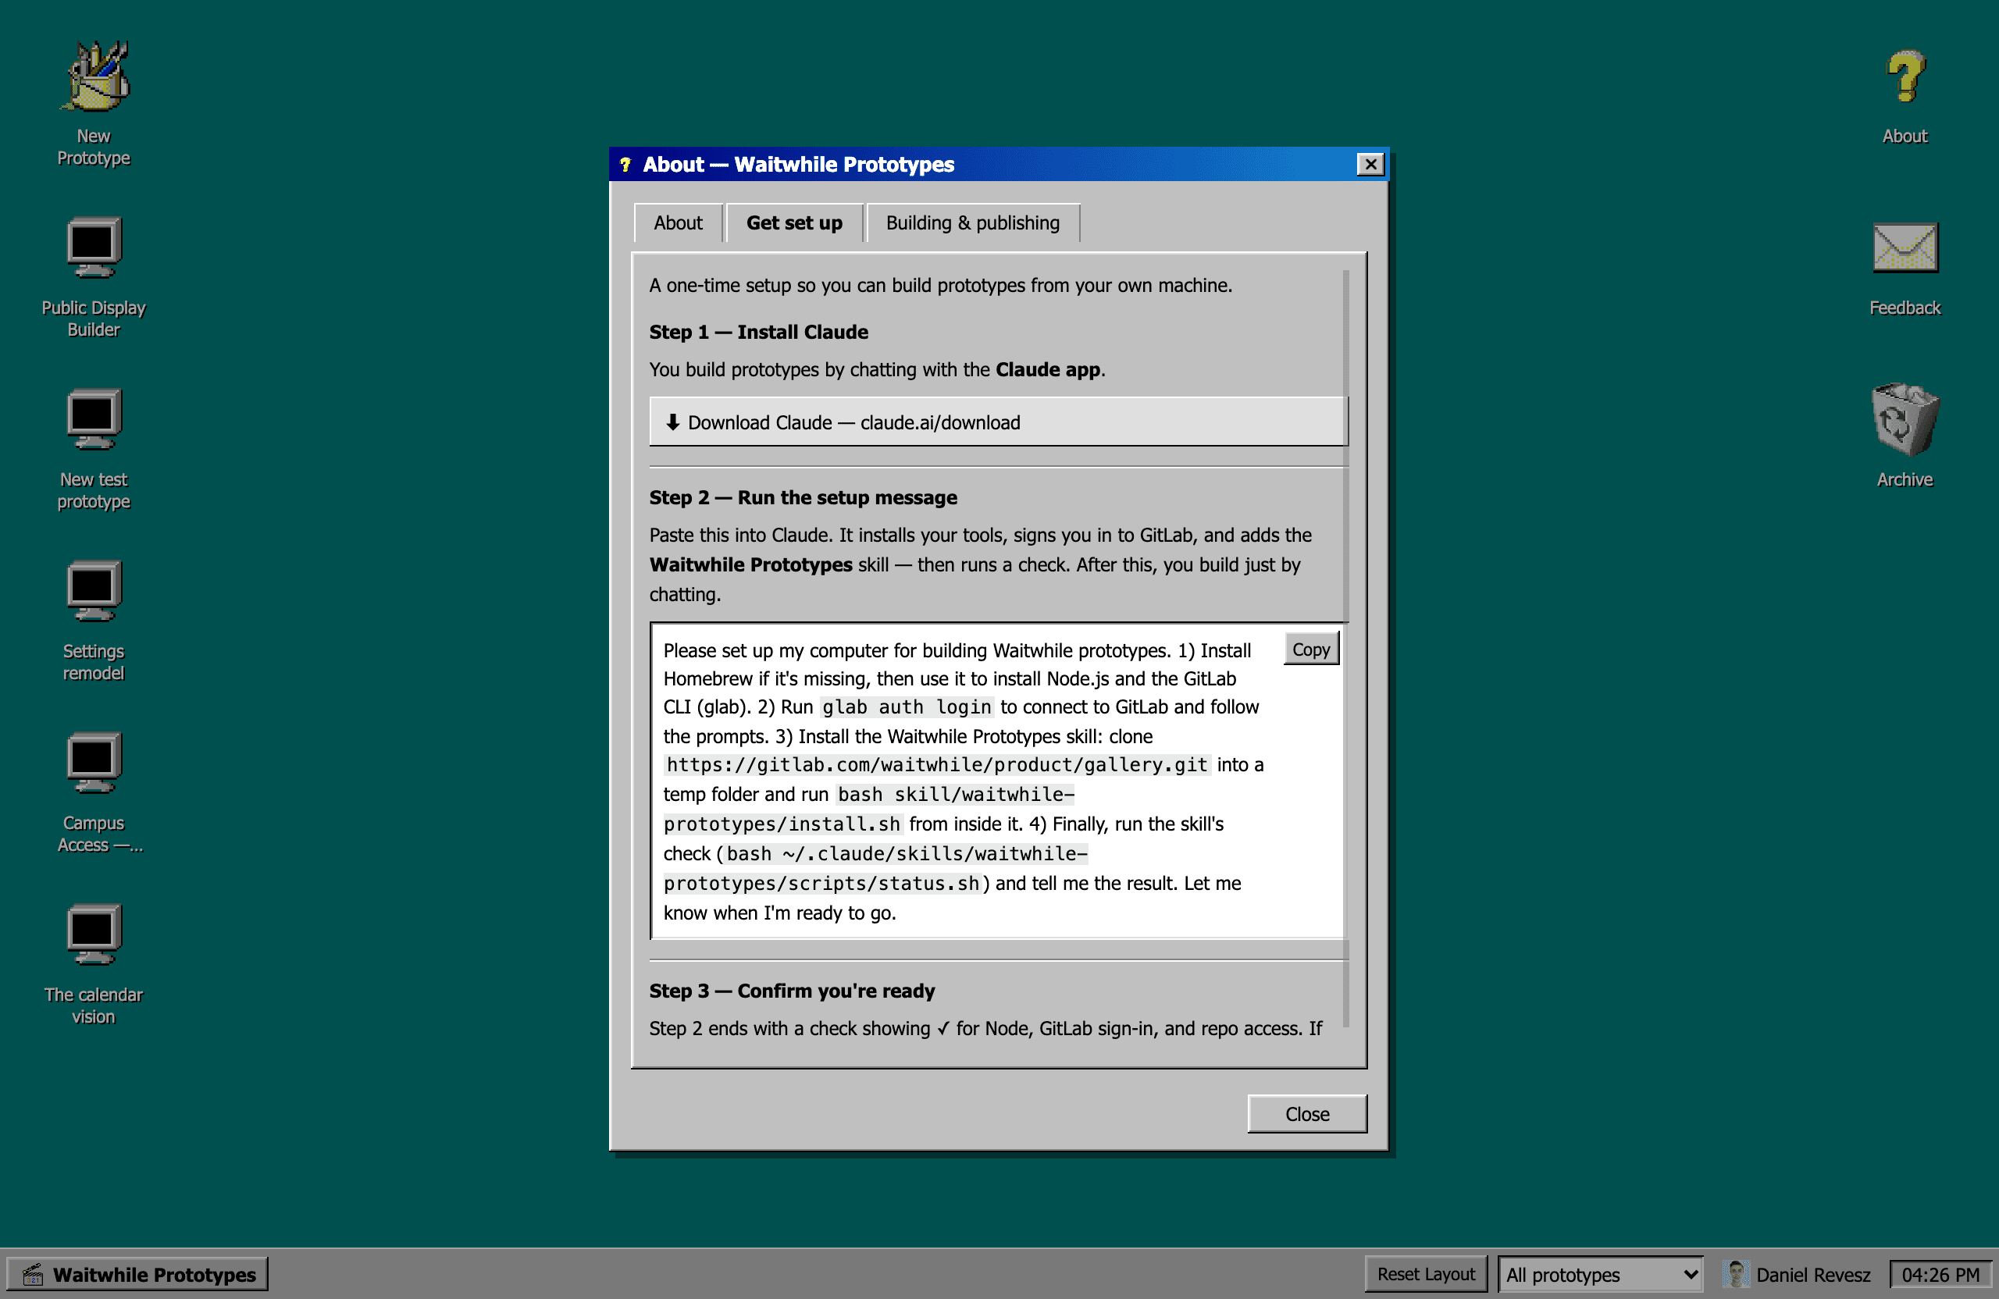This screenshot has width=1999, height=1299.
Task: Close the About dialog with X
Action: [x=1370, y=165]
